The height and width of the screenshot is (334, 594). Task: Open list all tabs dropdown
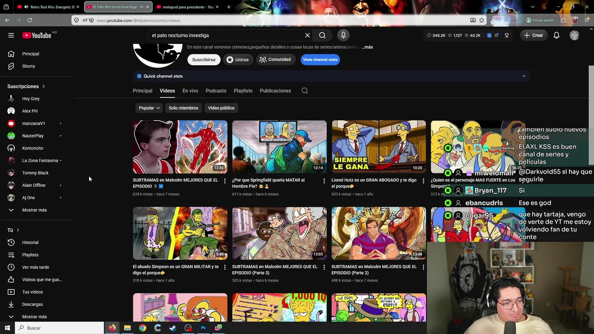tap(532, 7)
